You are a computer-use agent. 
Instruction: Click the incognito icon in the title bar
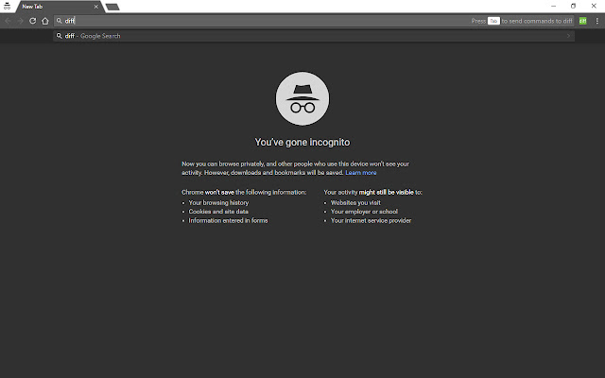(x=7, y=6)
